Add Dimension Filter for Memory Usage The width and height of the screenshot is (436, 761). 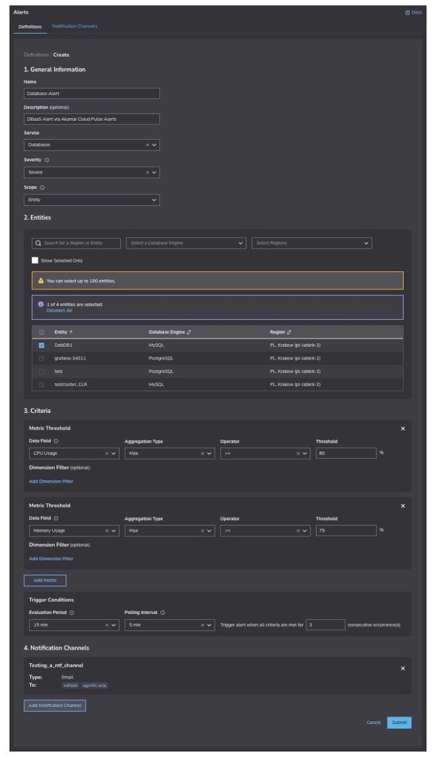(x=51, y=559)
